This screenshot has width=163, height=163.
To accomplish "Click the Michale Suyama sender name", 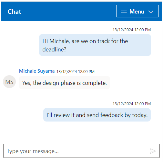I will tap(37, 71).
